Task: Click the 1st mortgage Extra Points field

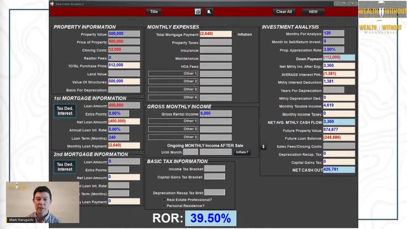Action: (119, 114)
